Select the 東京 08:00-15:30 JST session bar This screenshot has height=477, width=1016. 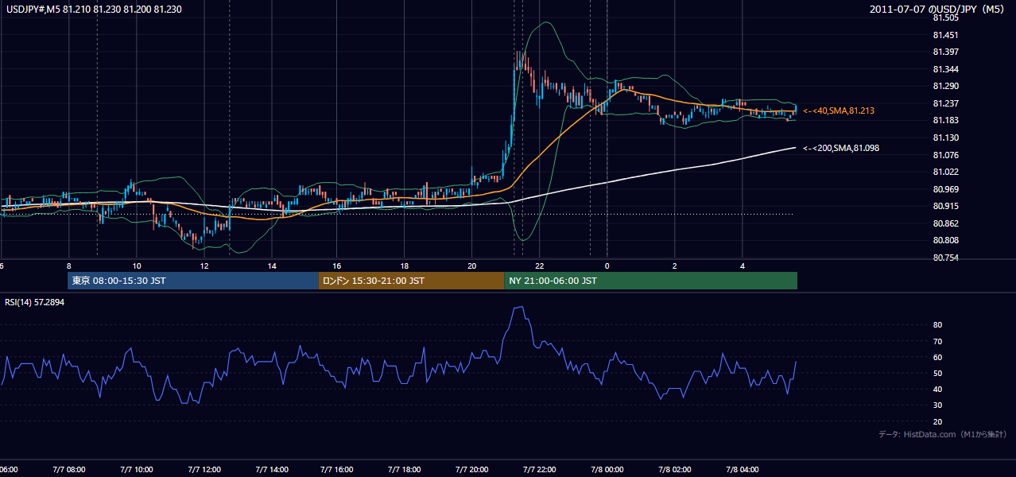193,281
